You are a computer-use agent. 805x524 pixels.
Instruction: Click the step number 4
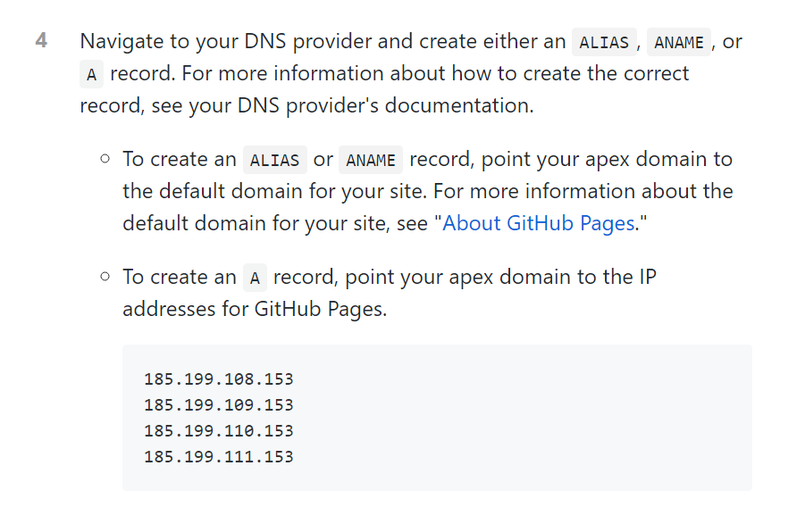[41, 41]
